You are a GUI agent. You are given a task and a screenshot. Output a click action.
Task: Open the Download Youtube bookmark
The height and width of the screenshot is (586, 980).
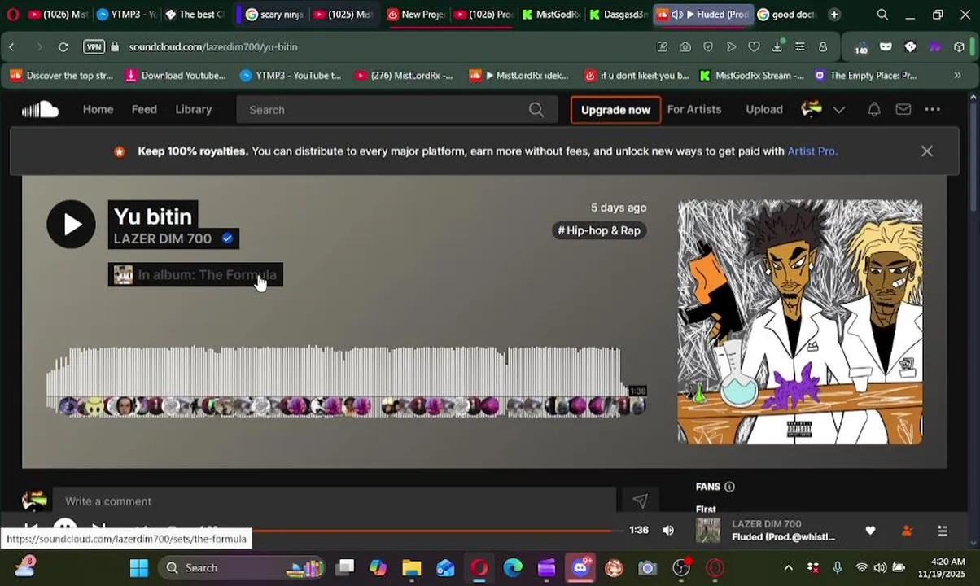[x=175, y=76]
